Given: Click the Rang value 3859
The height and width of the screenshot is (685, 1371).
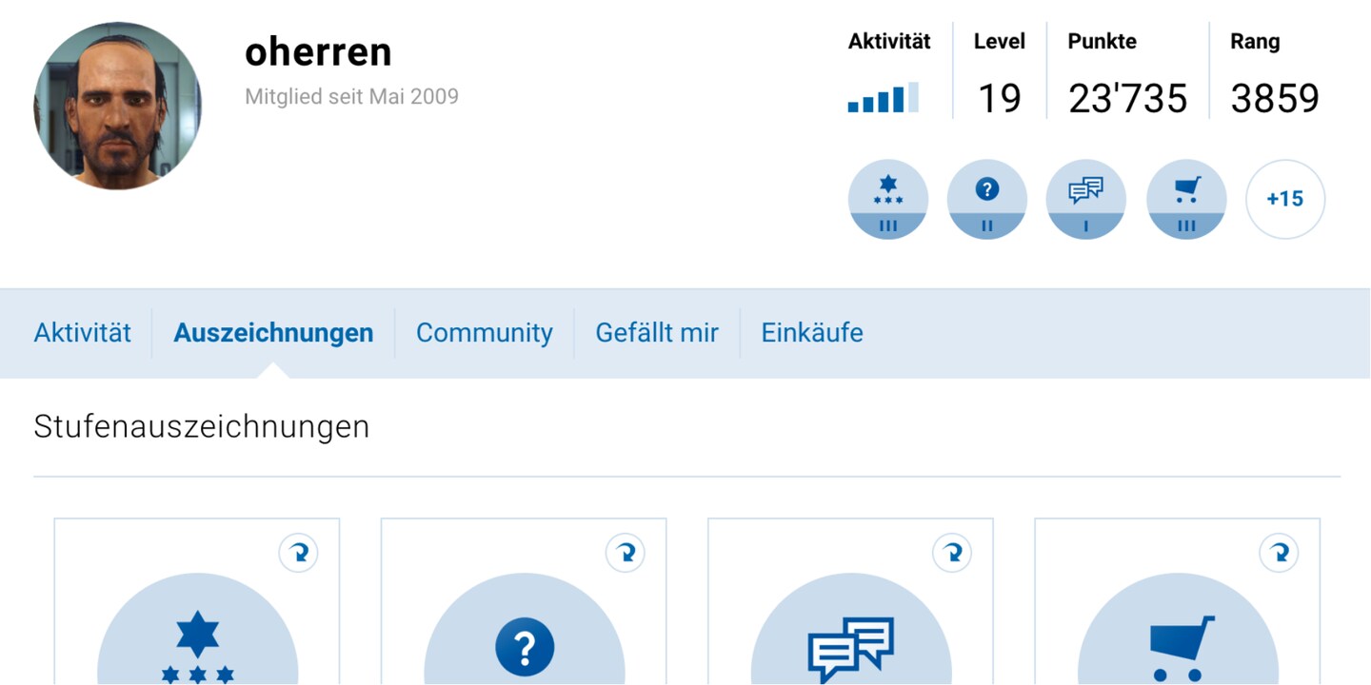Looking at the screenshot, I should [x=1275, y=98].
